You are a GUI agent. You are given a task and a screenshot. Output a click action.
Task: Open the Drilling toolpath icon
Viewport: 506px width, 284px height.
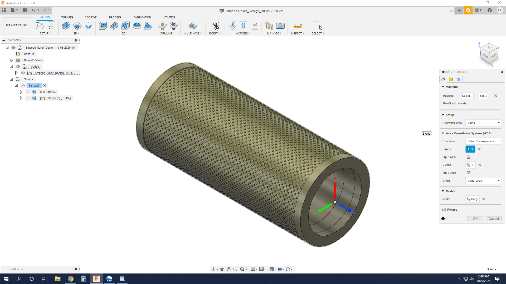(163, 26)
